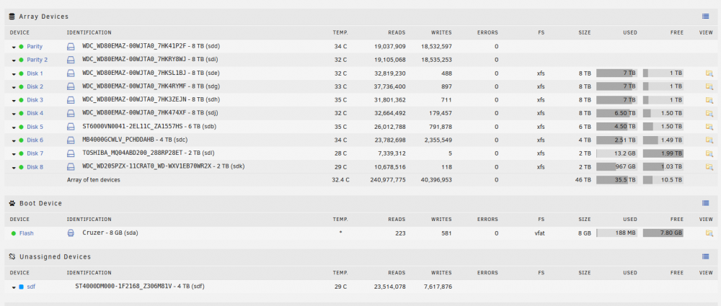Viewport: 721px width, 306px height.
Task: Click the Unassigned Devices section header
Action: 55,257
